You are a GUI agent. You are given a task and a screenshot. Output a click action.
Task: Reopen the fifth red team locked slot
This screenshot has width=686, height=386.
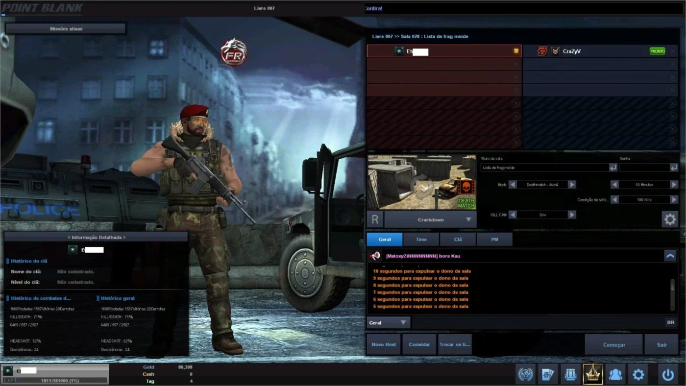516,103
